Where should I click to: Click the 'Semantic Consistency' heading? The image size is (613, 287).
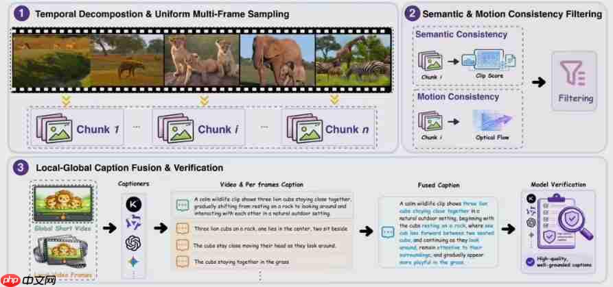coord(461,34)
